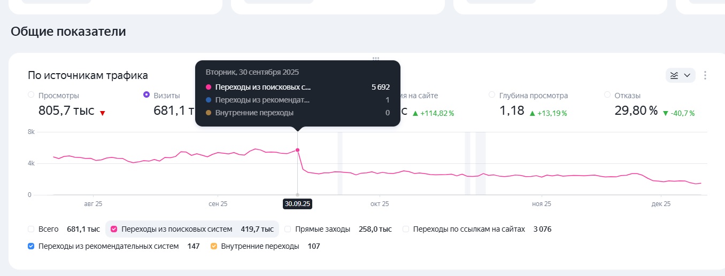This screenshot has width=725, height=276.
Task: Check Переходы по ссылкам на сайтах
Action: click(406, 229)
